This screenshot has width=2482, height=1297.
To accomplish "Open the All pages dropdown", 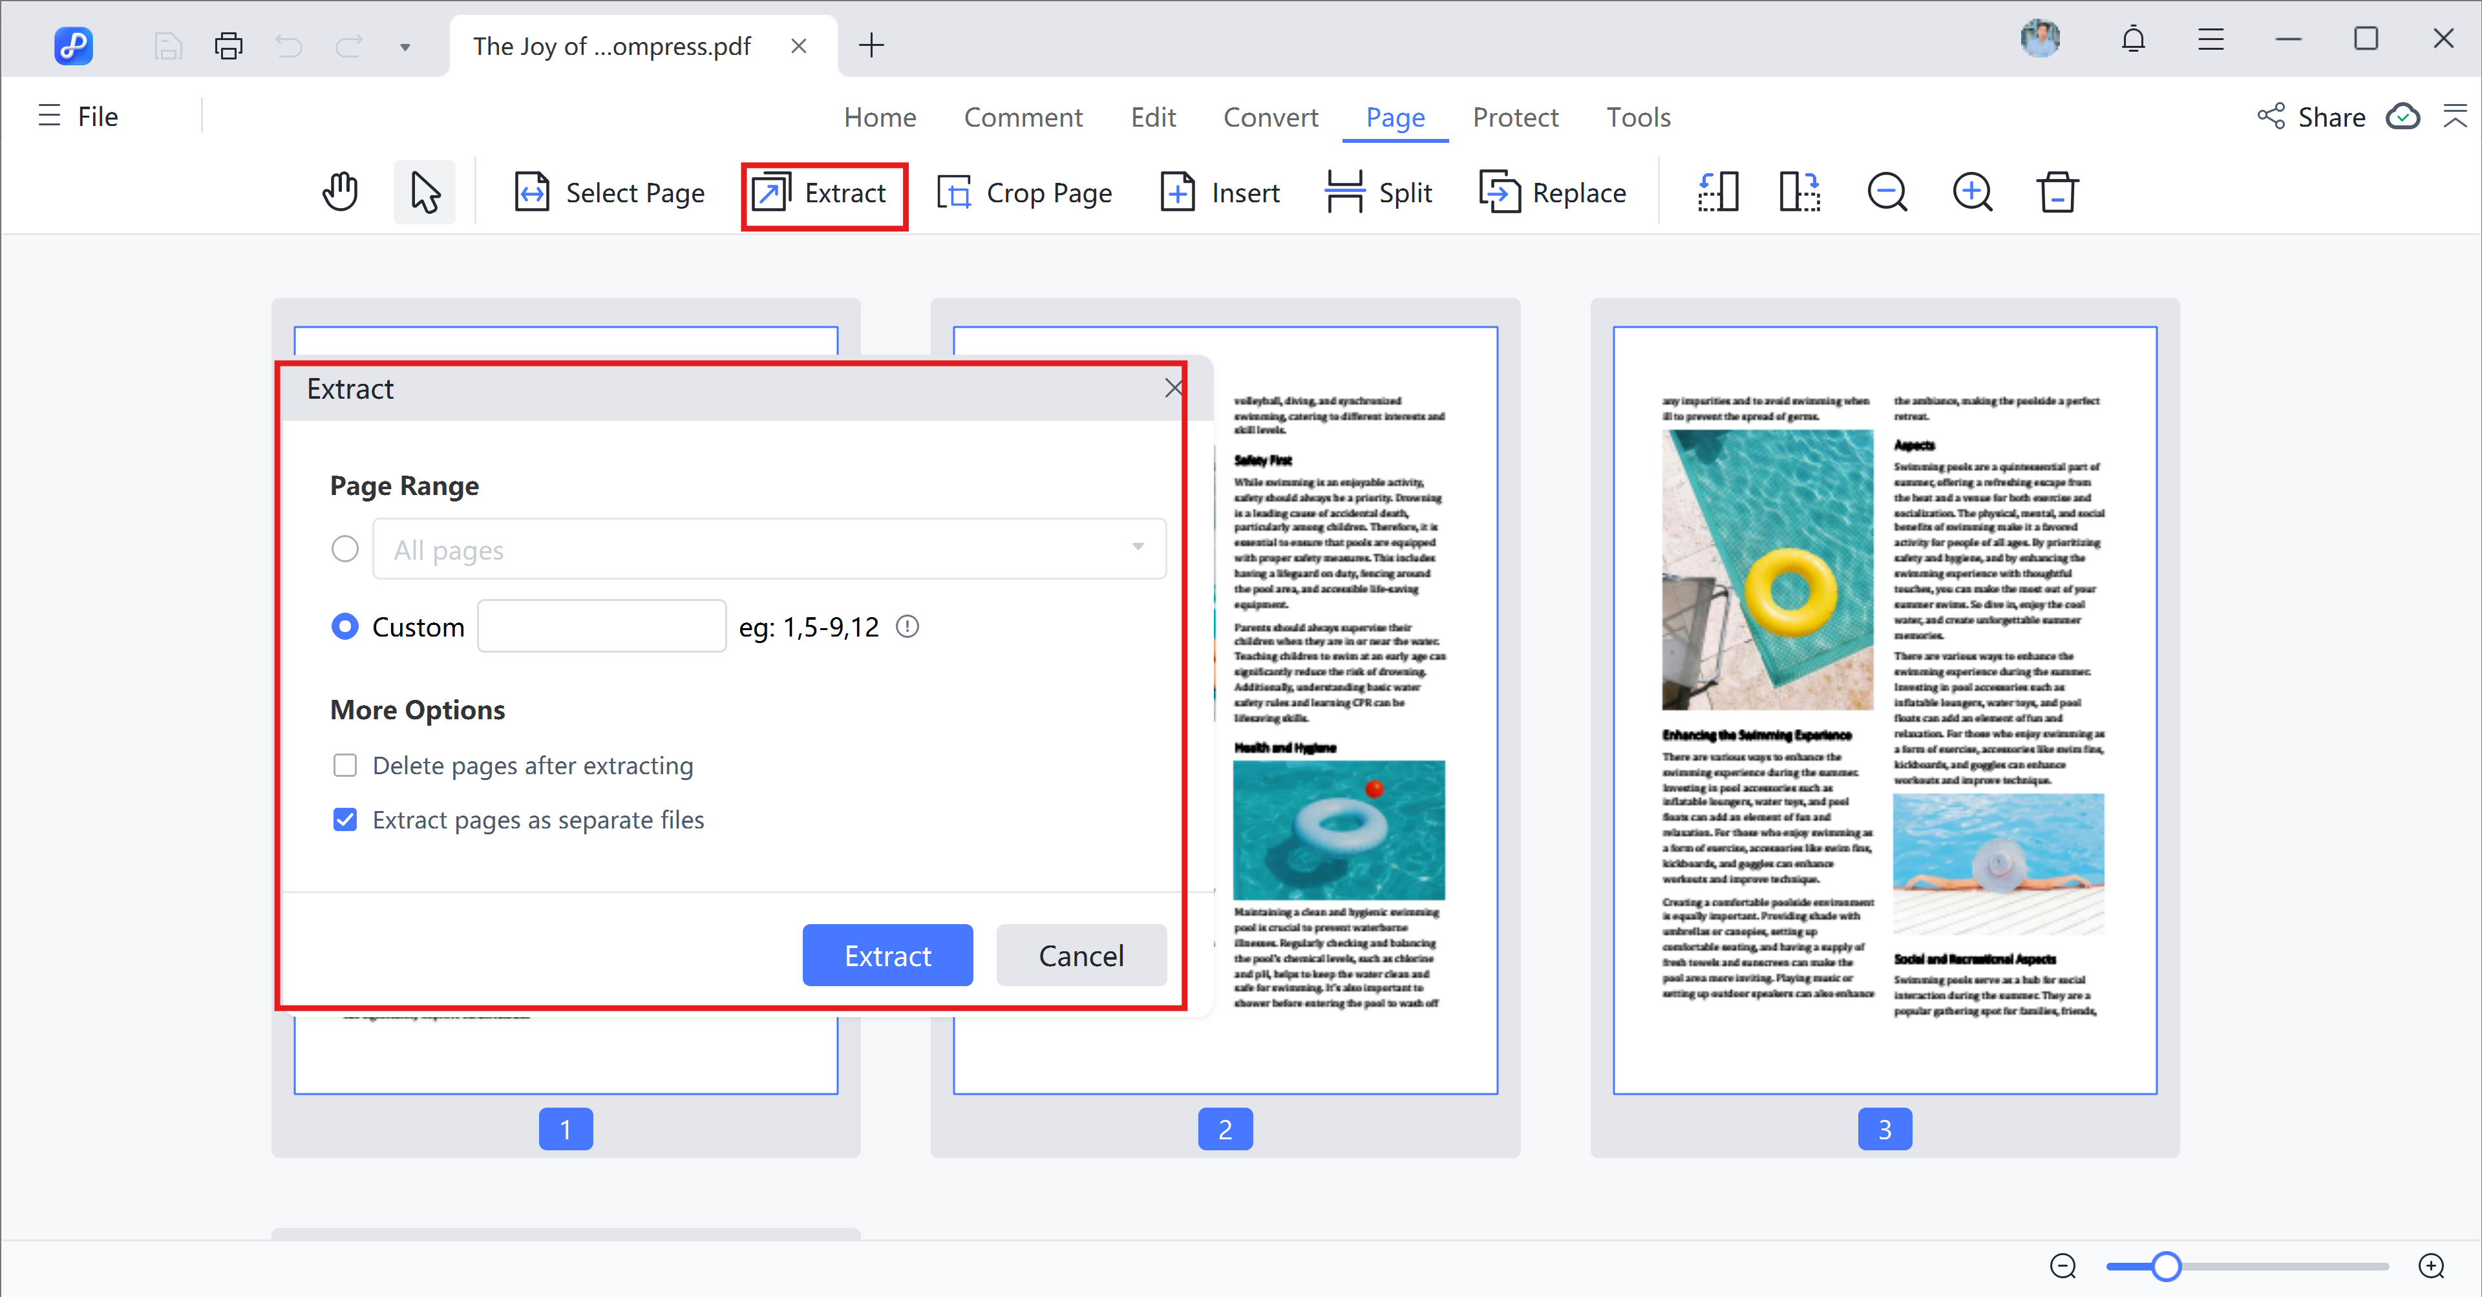I will coord(1138,548).
